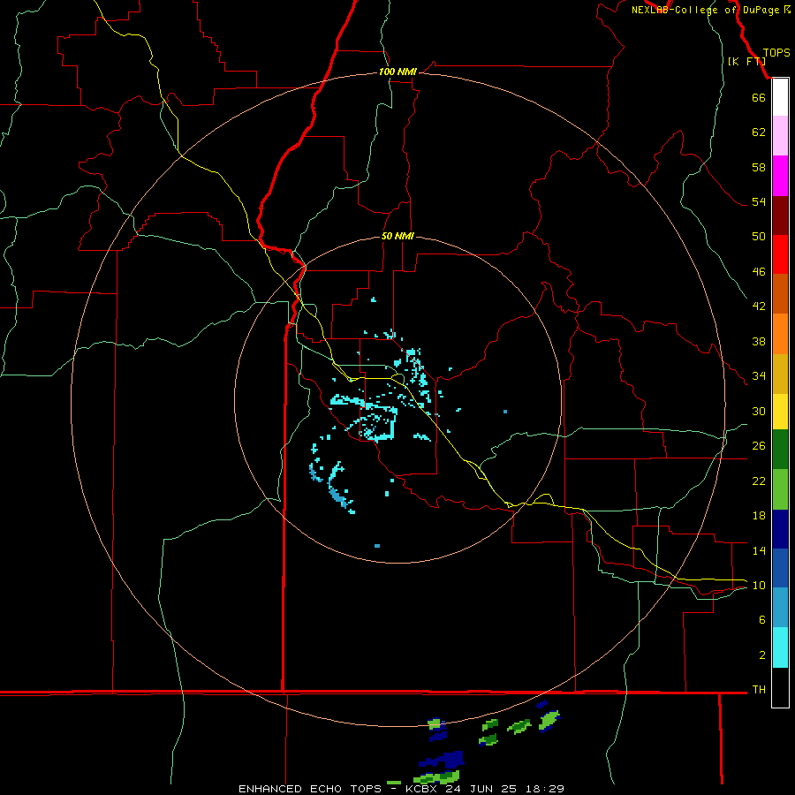Click the "18:29" timestamp
Screen dimensions: 795x795
coord(543,789)
